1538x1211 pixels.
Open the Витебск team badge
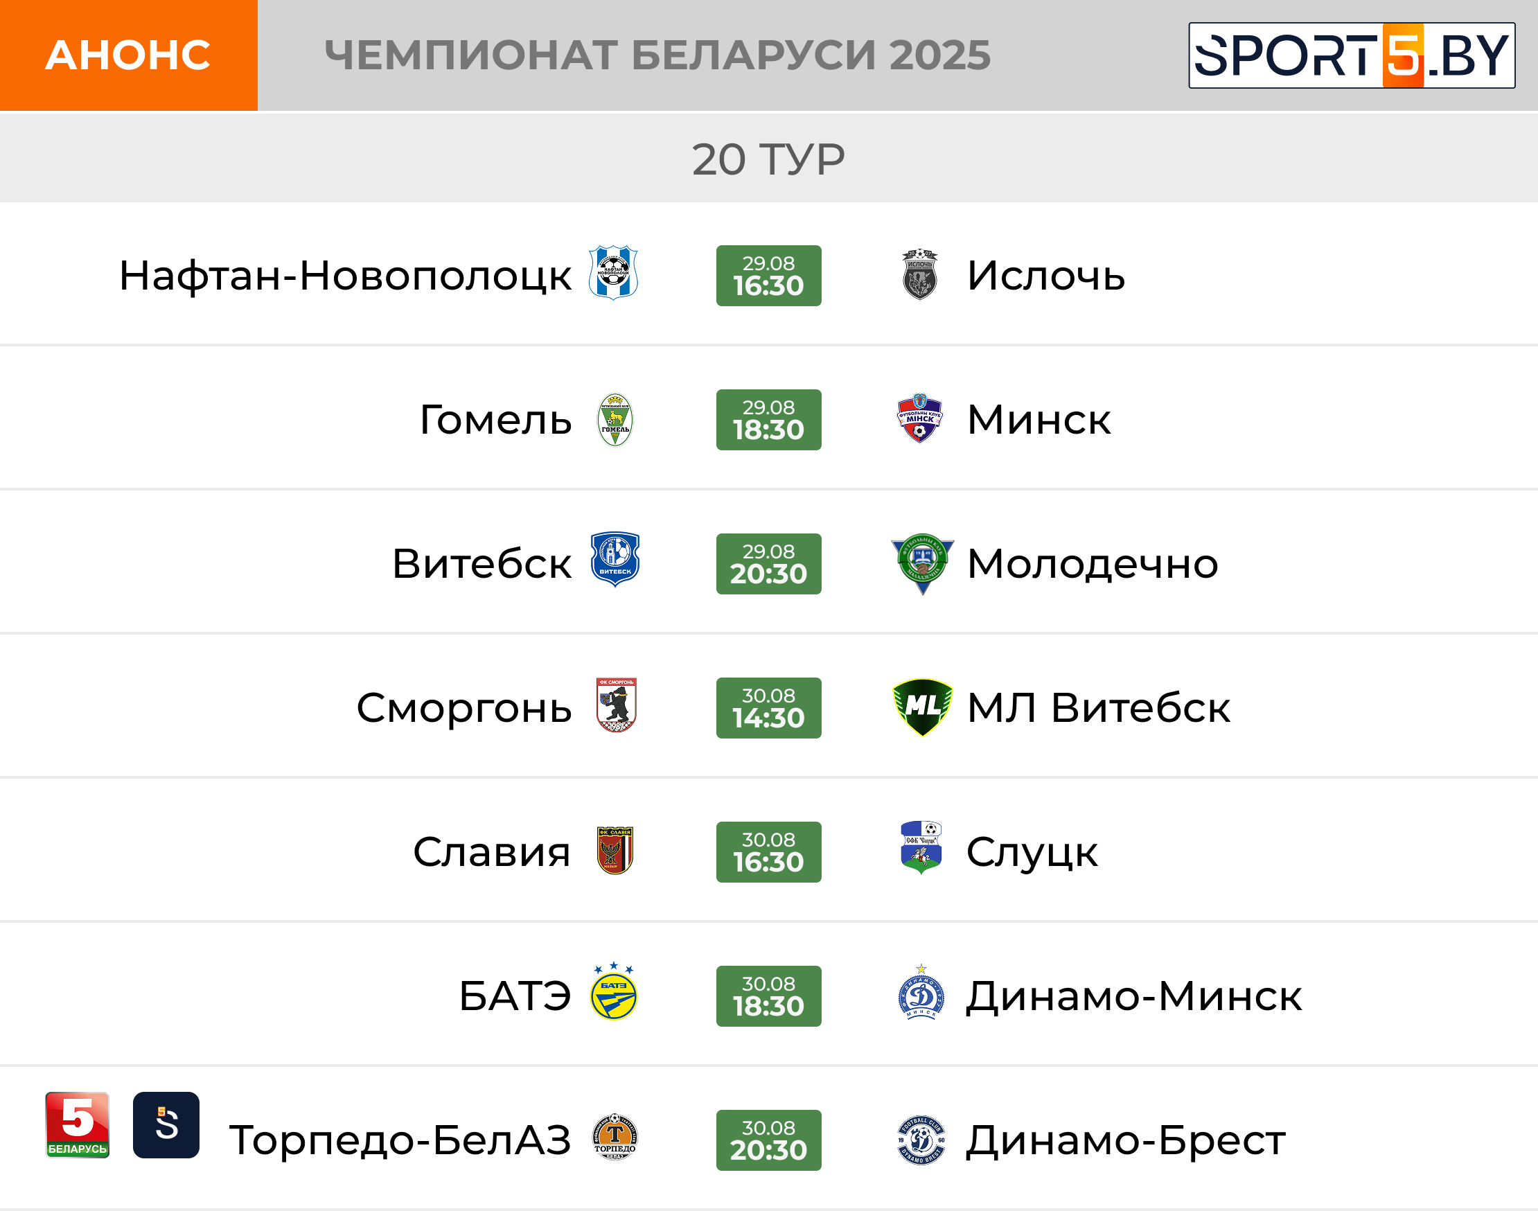[x=615, y=559]
